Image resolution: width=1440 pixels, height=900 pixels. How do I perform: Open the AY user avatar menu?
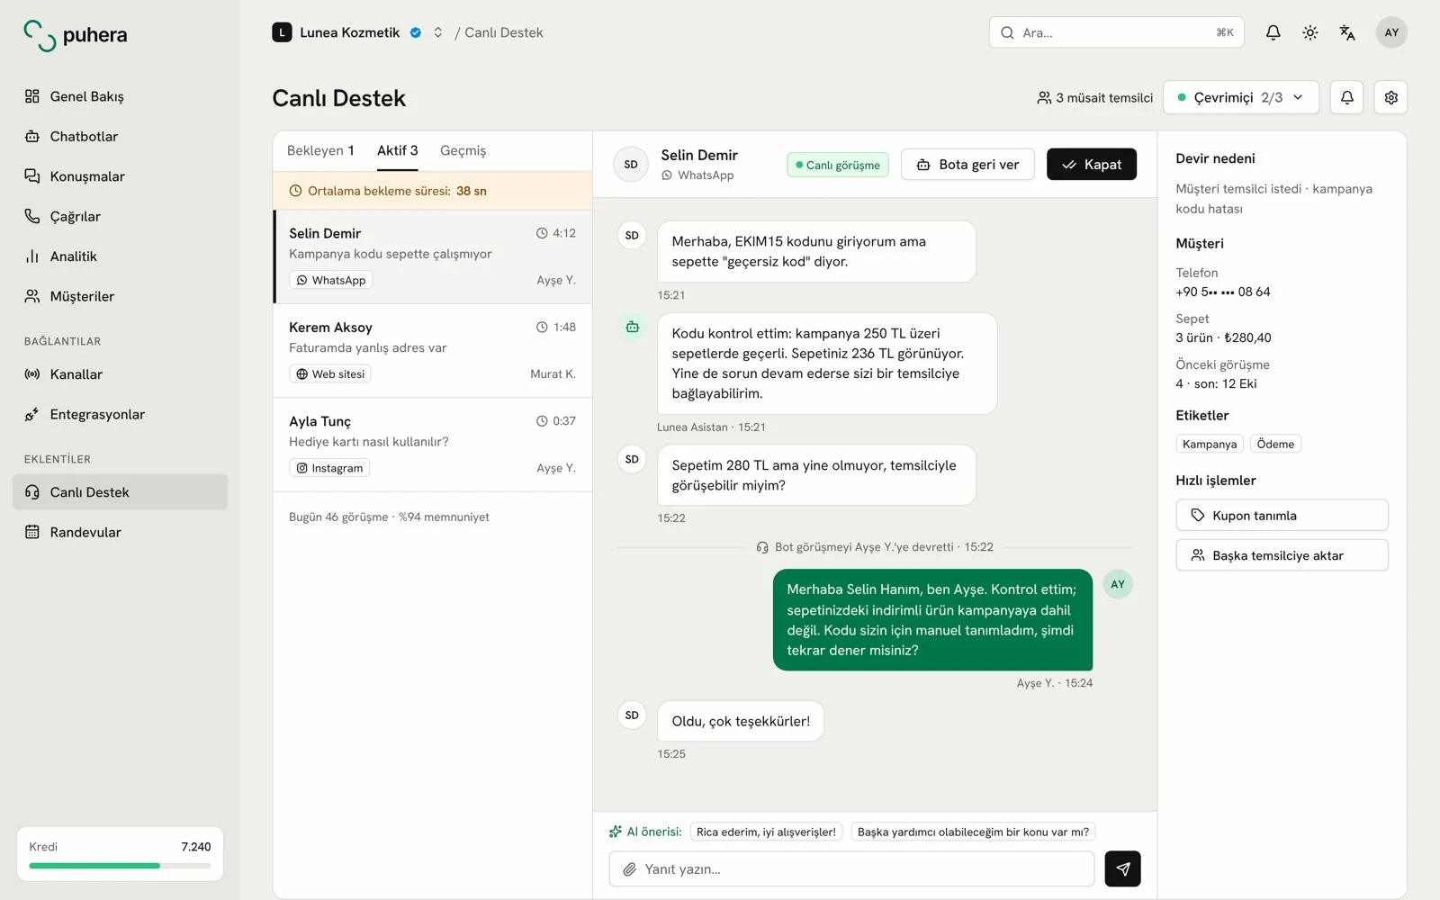(1391, 32)
